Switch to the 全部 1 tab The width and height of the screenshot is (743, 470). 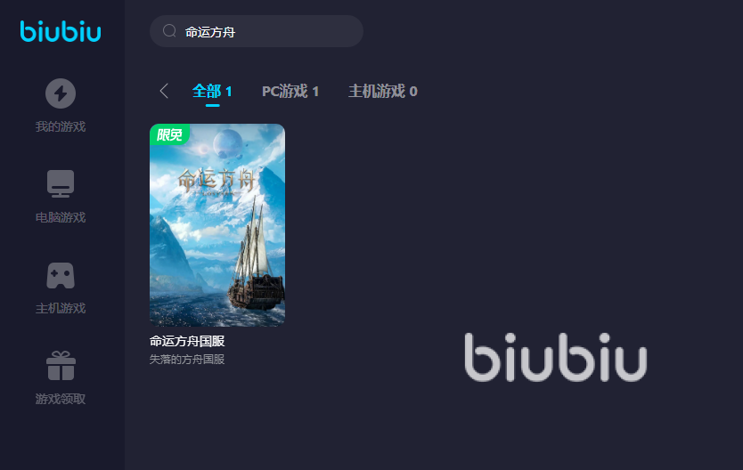pos(212,91)
